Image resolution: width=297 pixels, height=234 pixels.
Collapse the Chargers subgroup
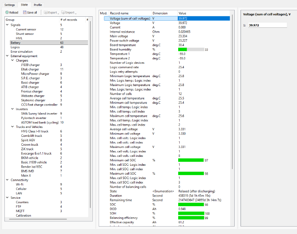point(13,60)
